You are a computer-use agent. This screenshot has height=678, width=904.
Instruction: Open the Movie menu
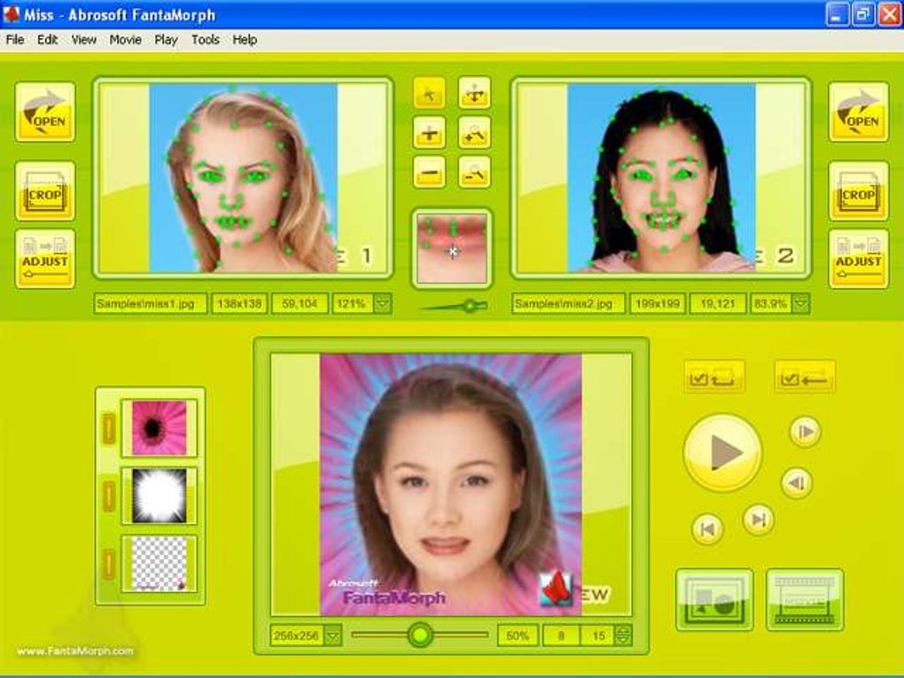125,40
